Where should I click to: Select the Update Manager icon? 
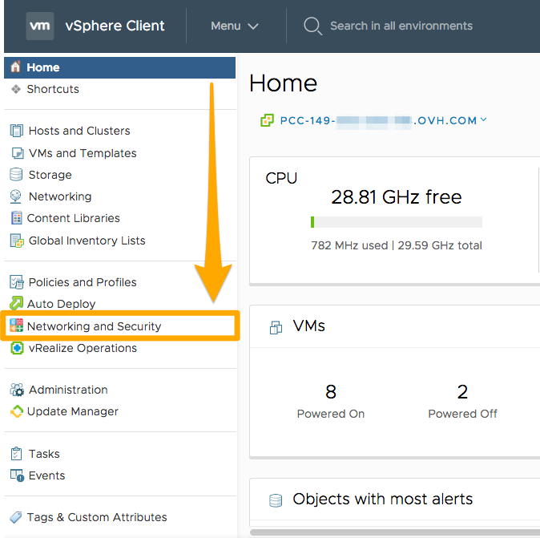tap(17, 411)
